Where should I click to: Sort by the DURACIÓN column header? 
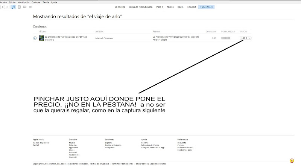tap(211, 32)
